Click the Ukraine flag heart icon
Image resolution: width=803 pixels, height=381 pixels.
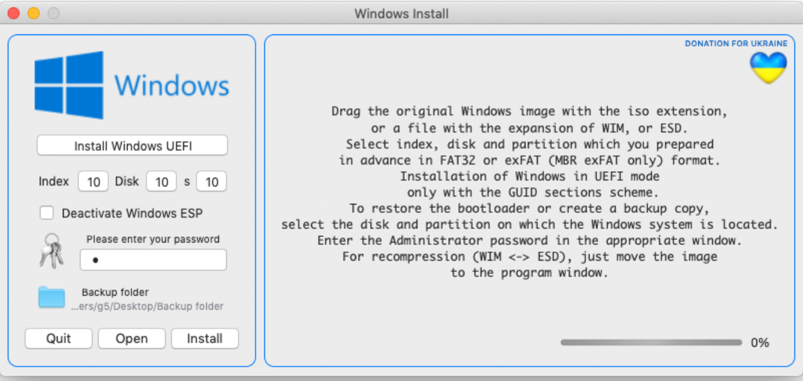pyautogui.click(x=769, y=68)
